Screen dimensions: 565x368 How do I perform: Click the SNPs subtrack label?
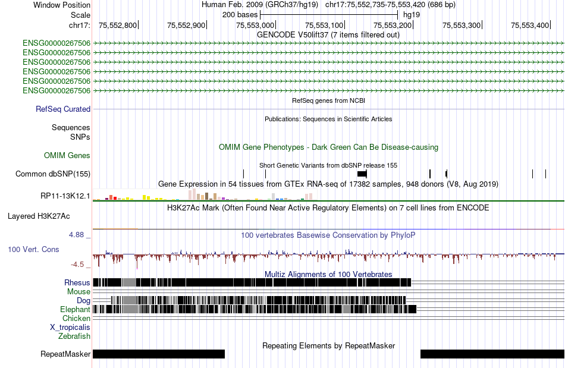pyautogui.click(x=80, y=137)
